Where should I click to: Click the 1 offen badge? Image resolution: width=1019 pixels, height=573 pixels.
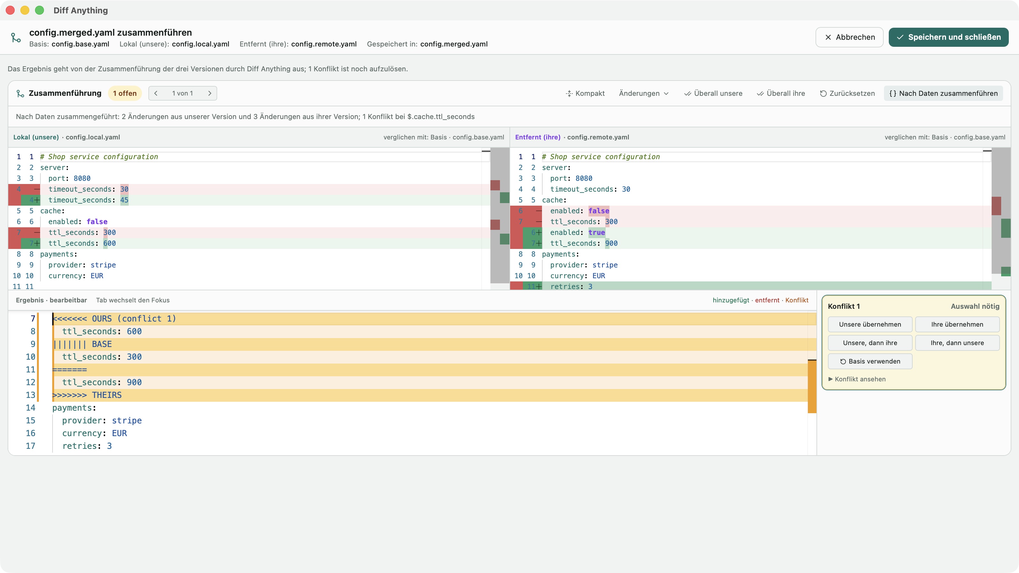(125, 93)
